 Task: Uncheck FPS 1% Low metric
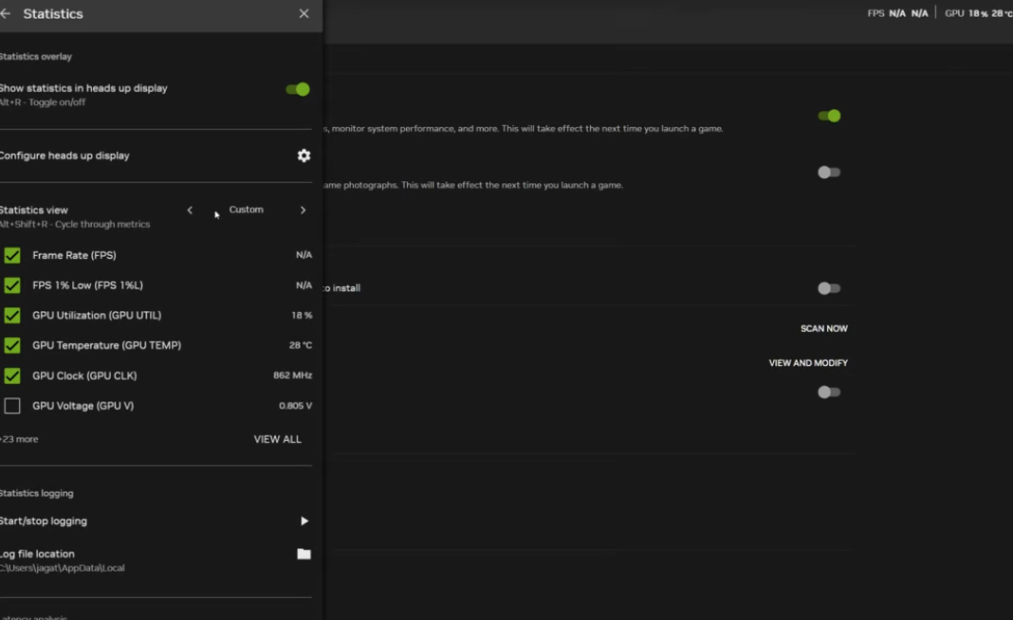pos(12,285)
